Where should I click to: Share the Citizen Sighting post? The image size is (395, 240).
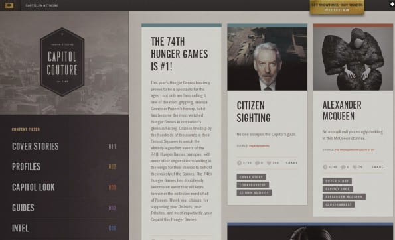291,163
